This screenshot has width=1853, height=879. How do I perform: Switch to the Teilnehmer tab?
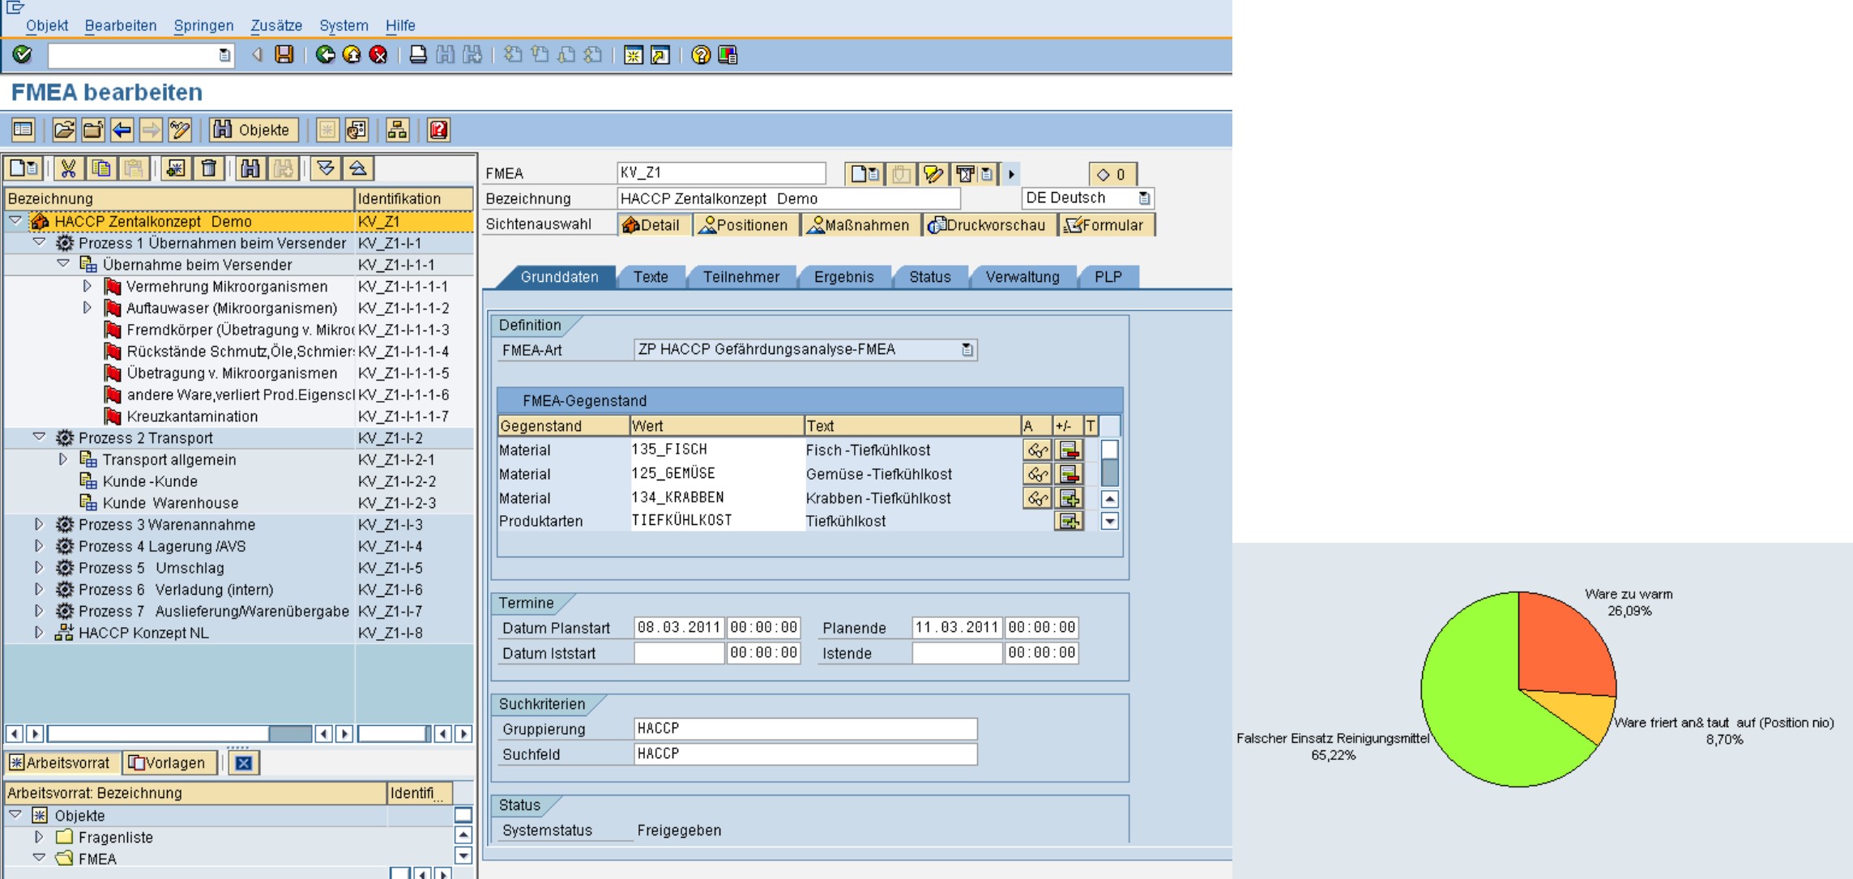point(741,277)
